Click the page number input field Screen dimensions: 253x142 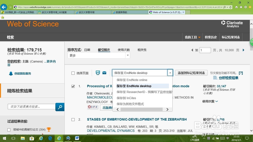(205, 50)
